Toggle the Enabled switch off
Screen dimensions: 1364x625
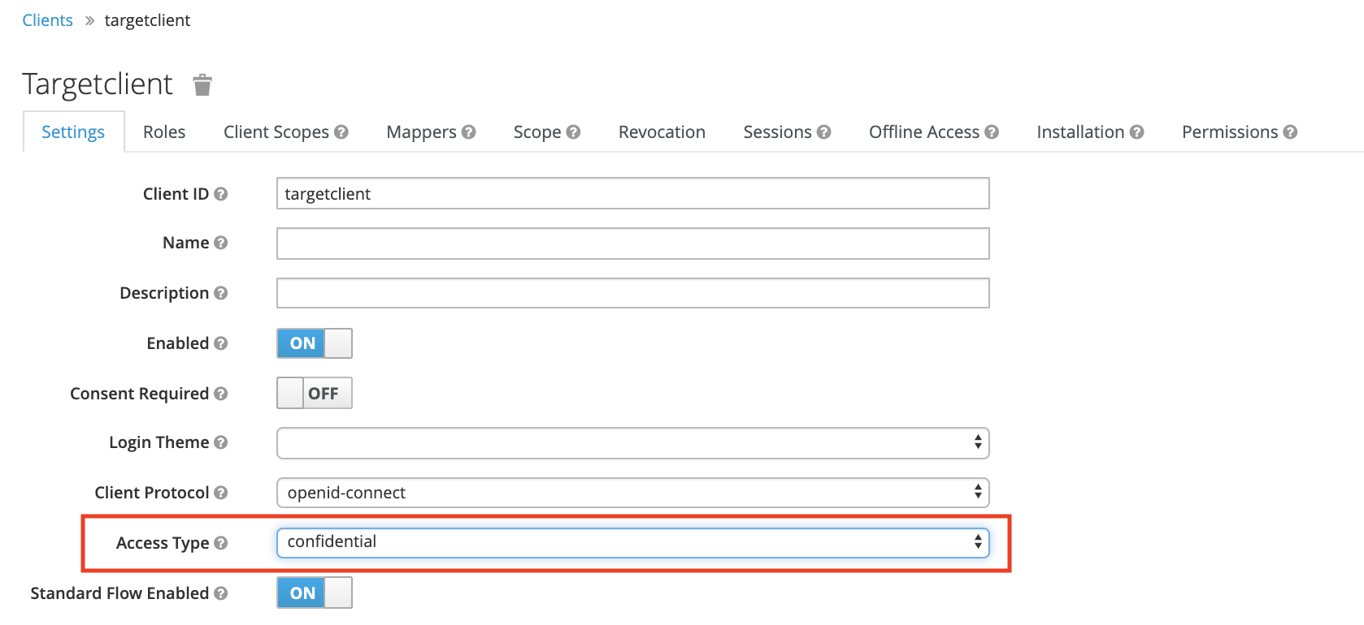click(x=314, y=343)
